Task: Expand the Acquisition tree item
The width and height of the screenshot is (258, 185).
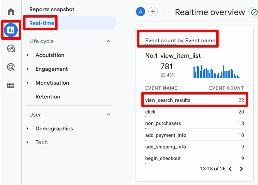Action: 28,55
